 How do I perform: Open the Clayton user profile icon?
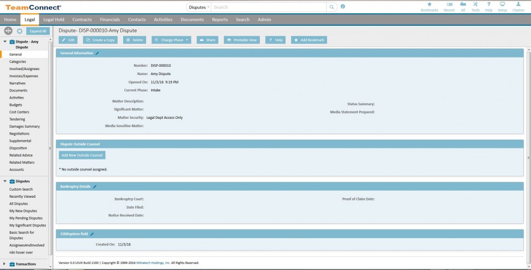point(518,4)
